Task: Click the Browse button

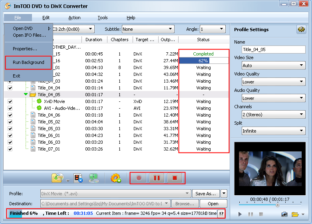Action: (185, 204)
